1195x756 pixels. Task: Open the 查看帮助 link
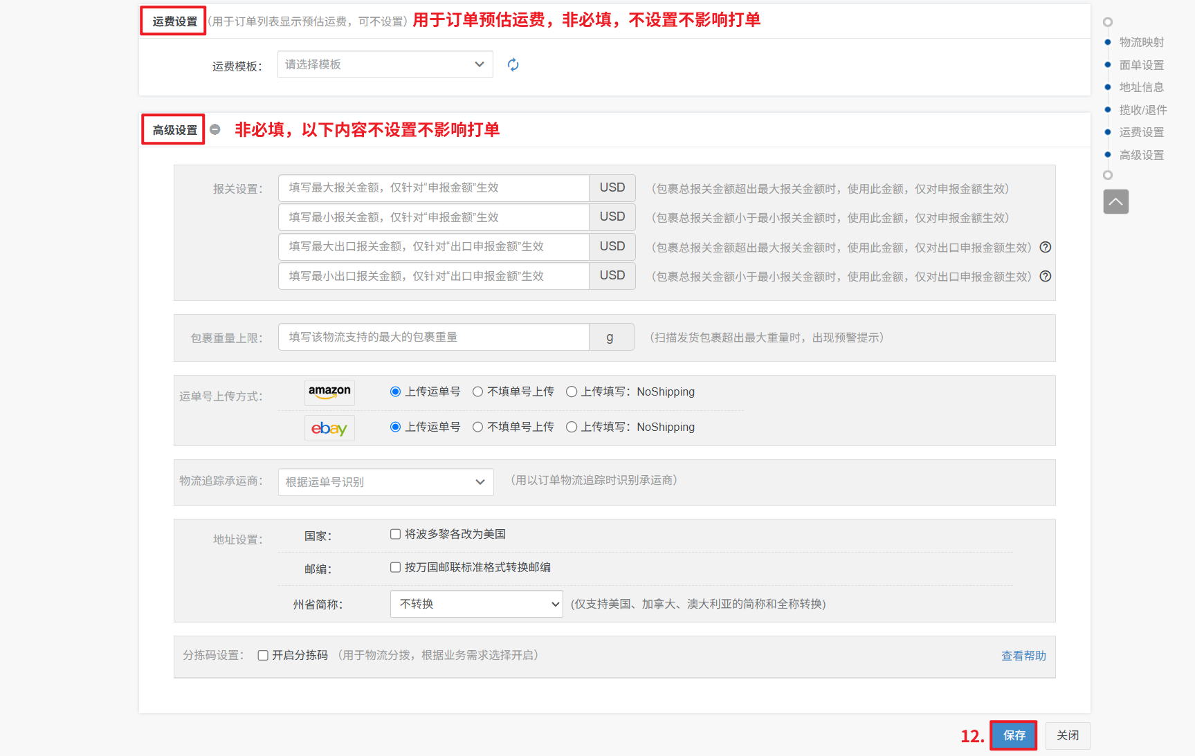[x=1023, y=656]
